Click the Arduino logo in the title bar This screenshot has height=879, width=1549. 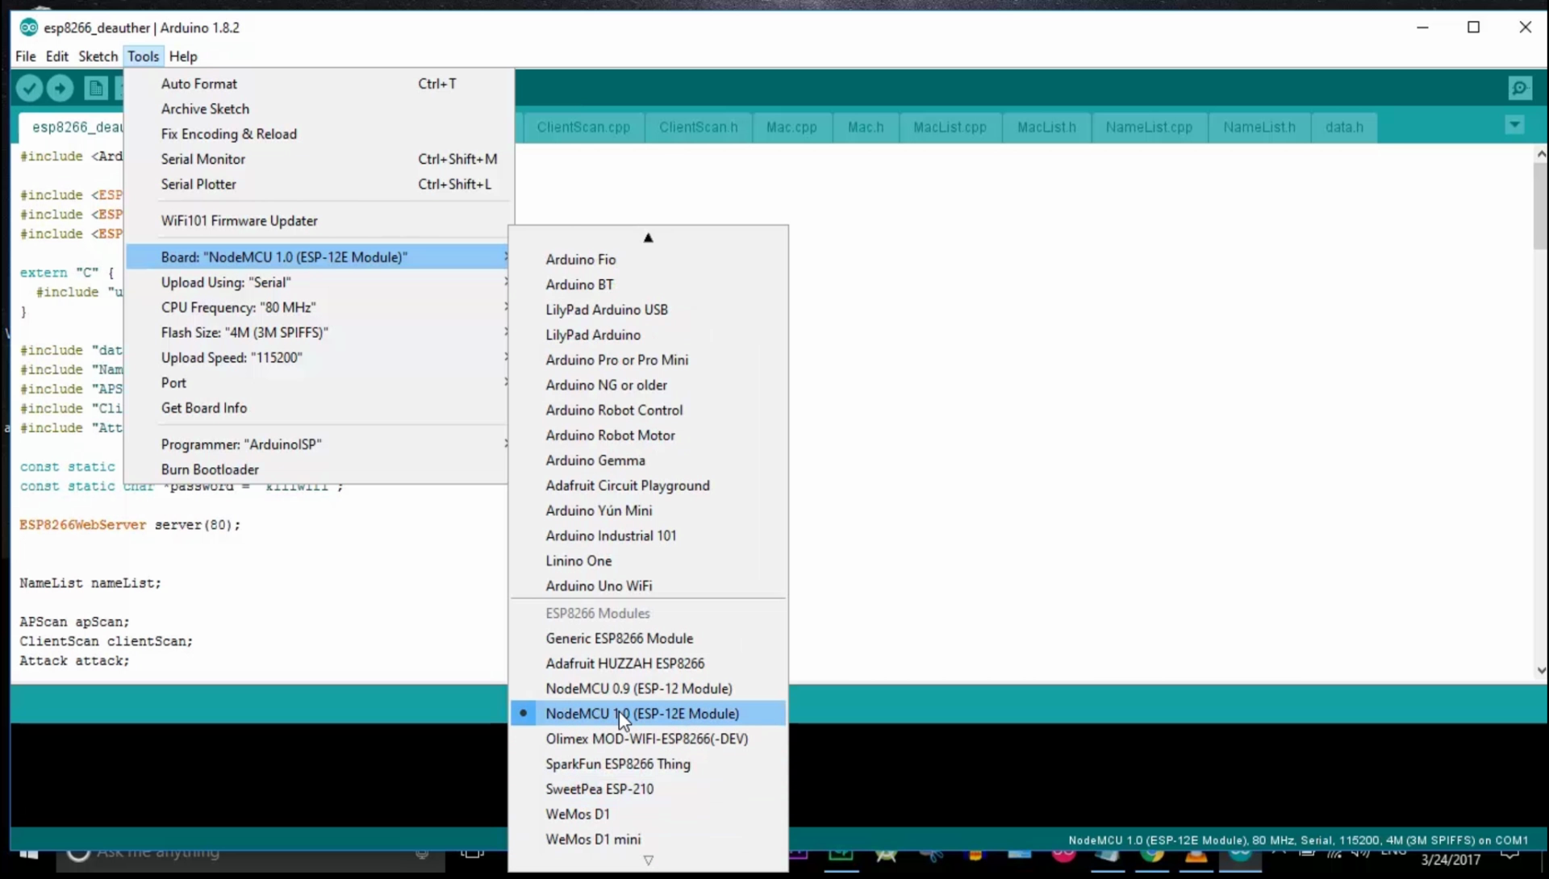(28, 27)
